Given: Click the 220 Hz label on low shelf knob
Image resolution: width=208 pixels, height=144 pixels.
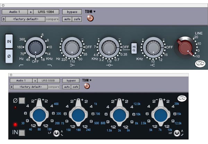Looking at the screenshot, I should coord(64,60).
